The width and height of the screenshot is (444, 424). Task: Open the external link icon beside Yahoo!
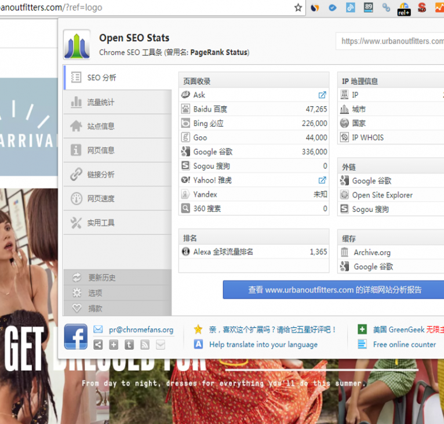322,180
